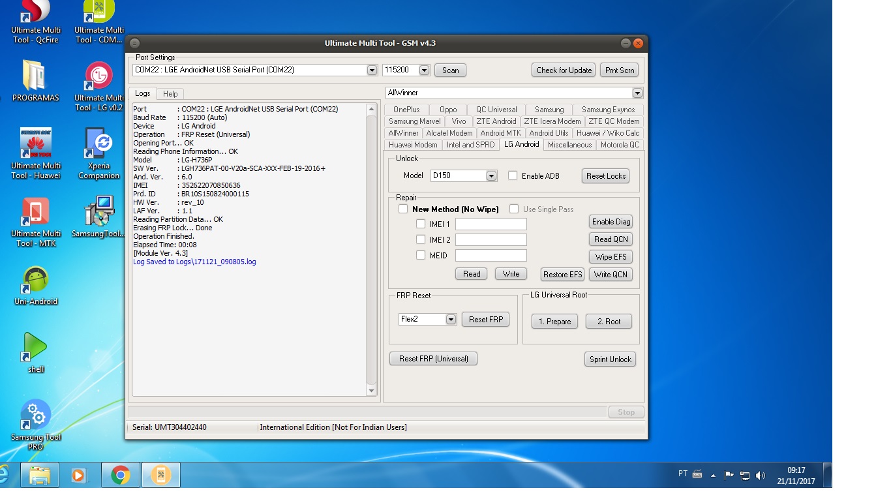Select the Logs tab

(142, 93)
